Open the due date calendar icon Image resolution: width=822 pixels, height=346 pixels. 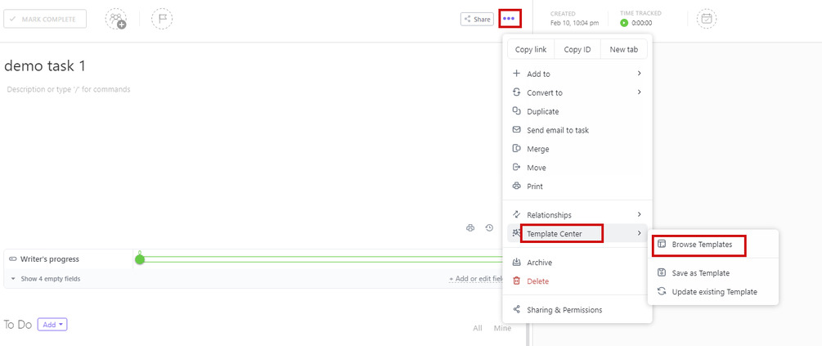[707, 19]
